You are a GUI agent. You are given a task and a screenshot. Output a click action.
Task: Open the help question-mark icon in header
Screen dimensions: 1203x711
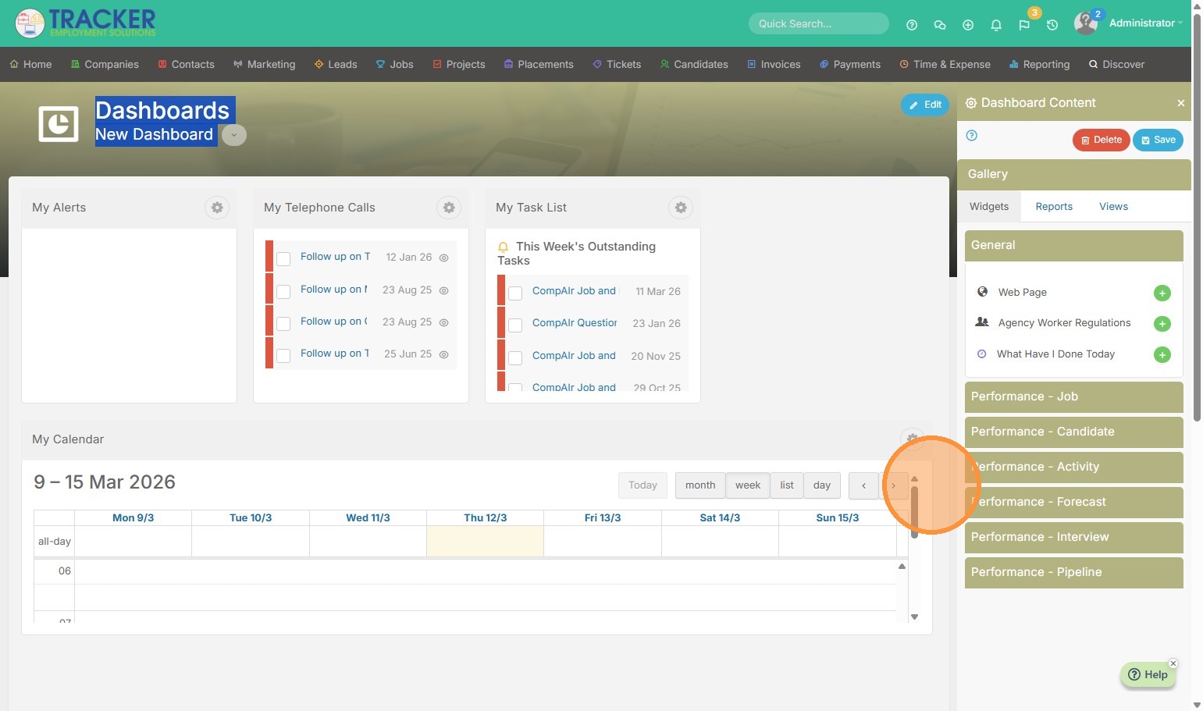pos(912,25)
